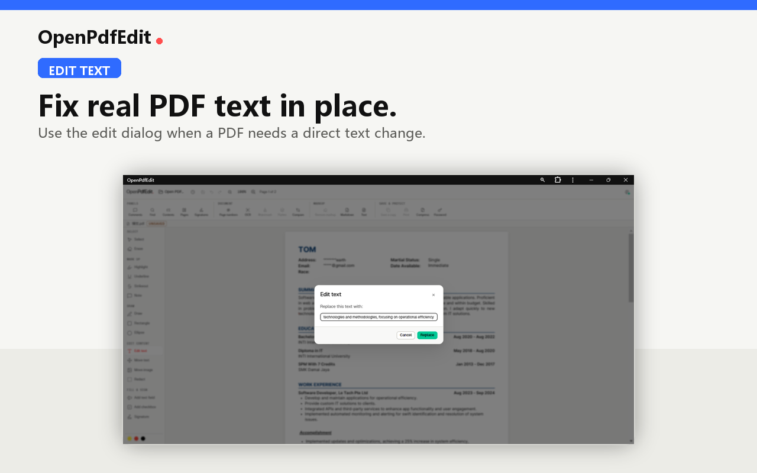Pick the red color swatch
757x473 pixels.
(136, 439)
